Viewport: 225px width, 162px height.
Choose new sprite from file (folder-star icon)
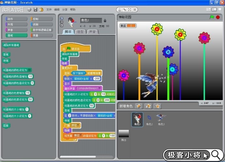pyautogui.click(x=148, y=106)
